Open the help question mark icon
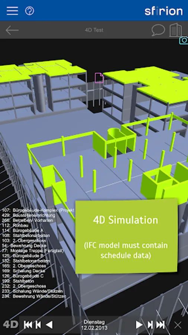The image size is (188, 335). [x=29, y=11]
